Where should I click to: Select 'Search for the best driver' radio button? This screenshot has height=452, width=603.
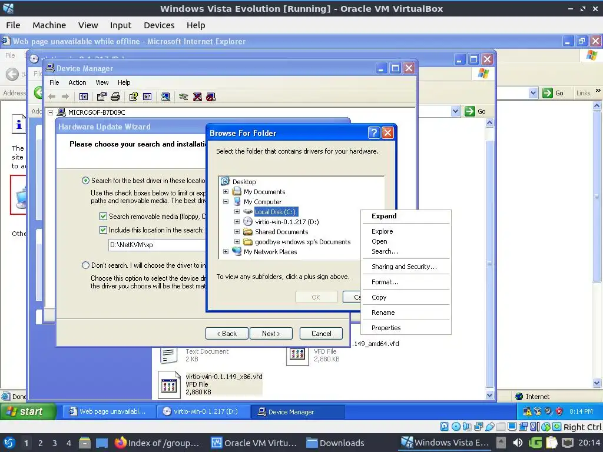(x=85, y=180)
